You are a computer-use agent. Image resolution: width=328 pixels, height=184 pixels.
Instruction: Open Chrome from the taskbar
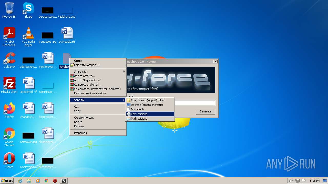coord(46,181)
